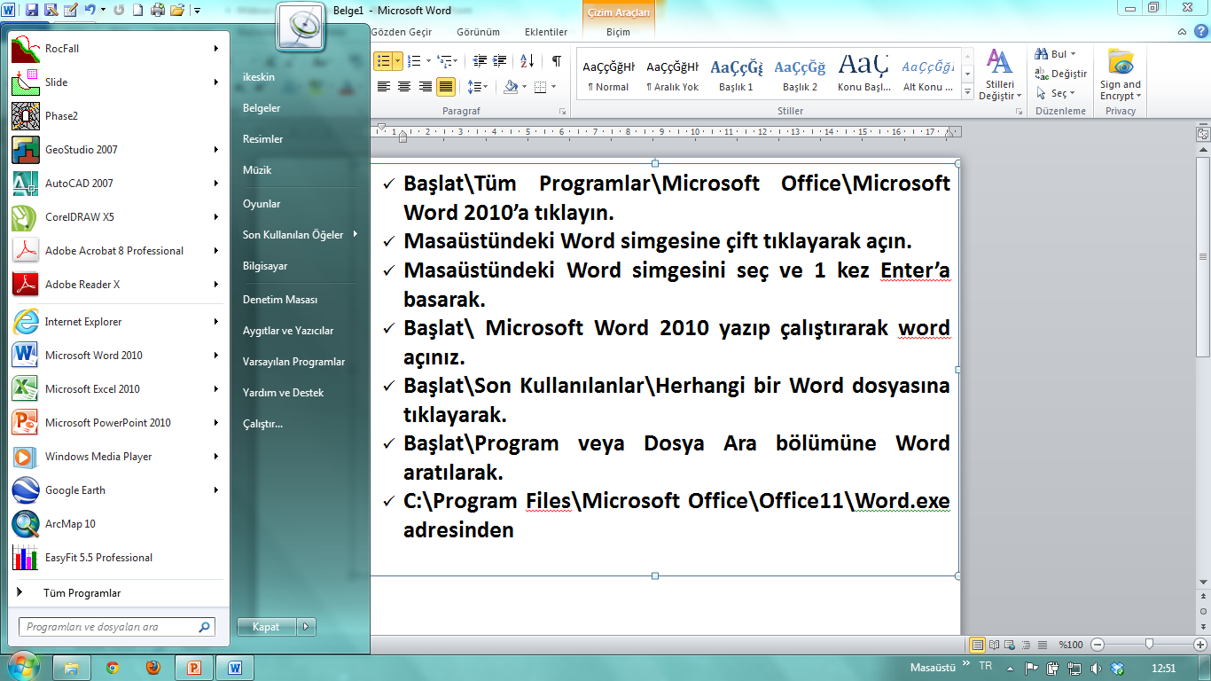Click the Numbering list button
Viewport: 1211px width, 681px height.
(x=413, y=60)
